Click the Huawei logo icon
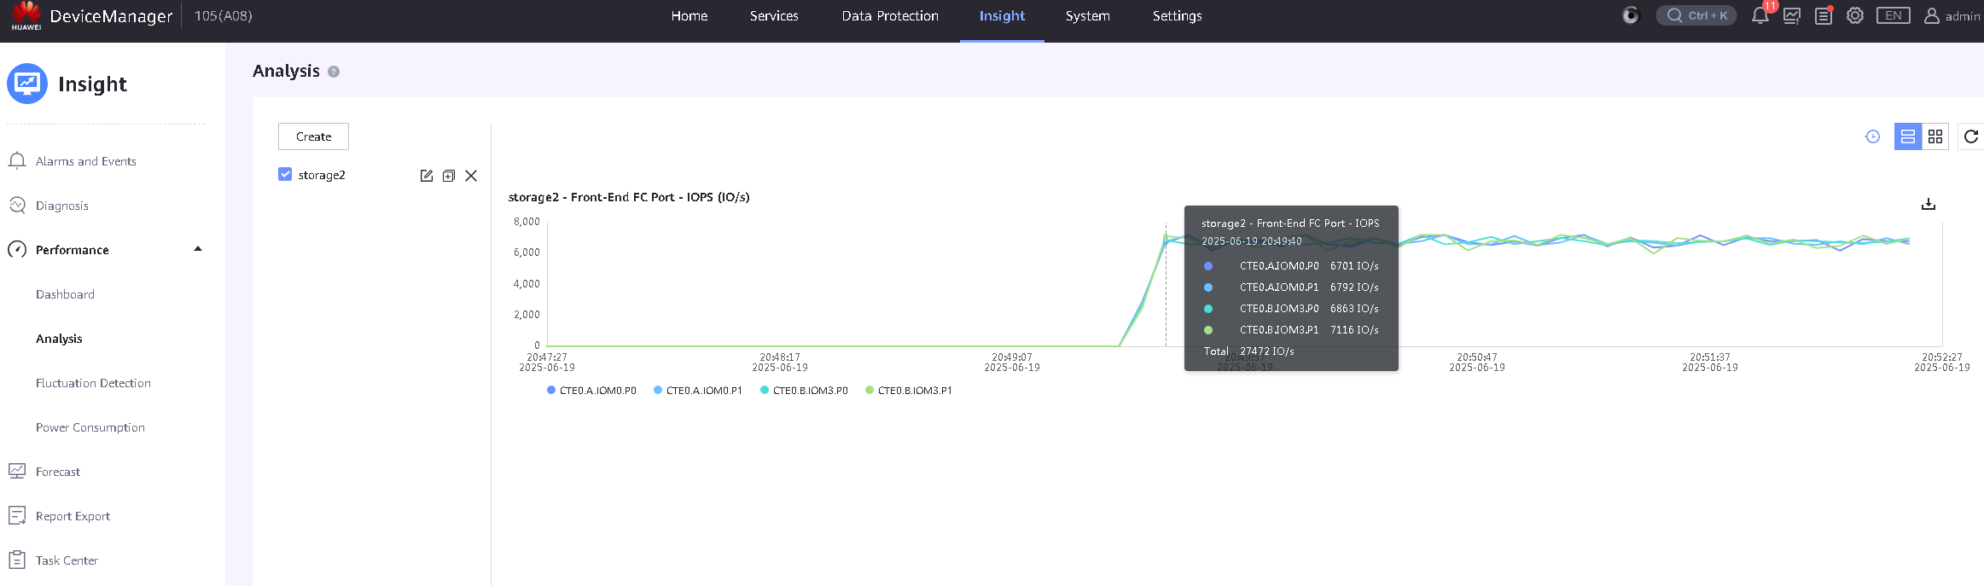 pos(26,15)
